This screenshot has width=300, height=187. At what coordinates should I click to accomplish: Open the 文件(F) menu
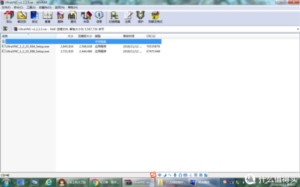[6, 7]
